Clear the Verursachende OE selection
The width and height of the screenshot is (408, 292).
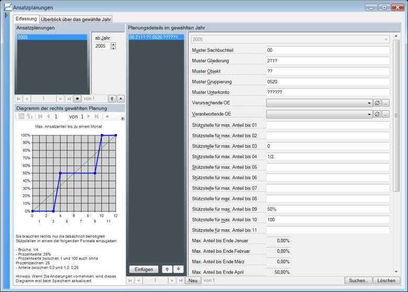coord(377,103)
